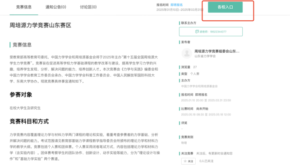The image size is (290, 165).
Task: Click the 竞赛信息 section heading in the content
Action: [x=22, y=45]
